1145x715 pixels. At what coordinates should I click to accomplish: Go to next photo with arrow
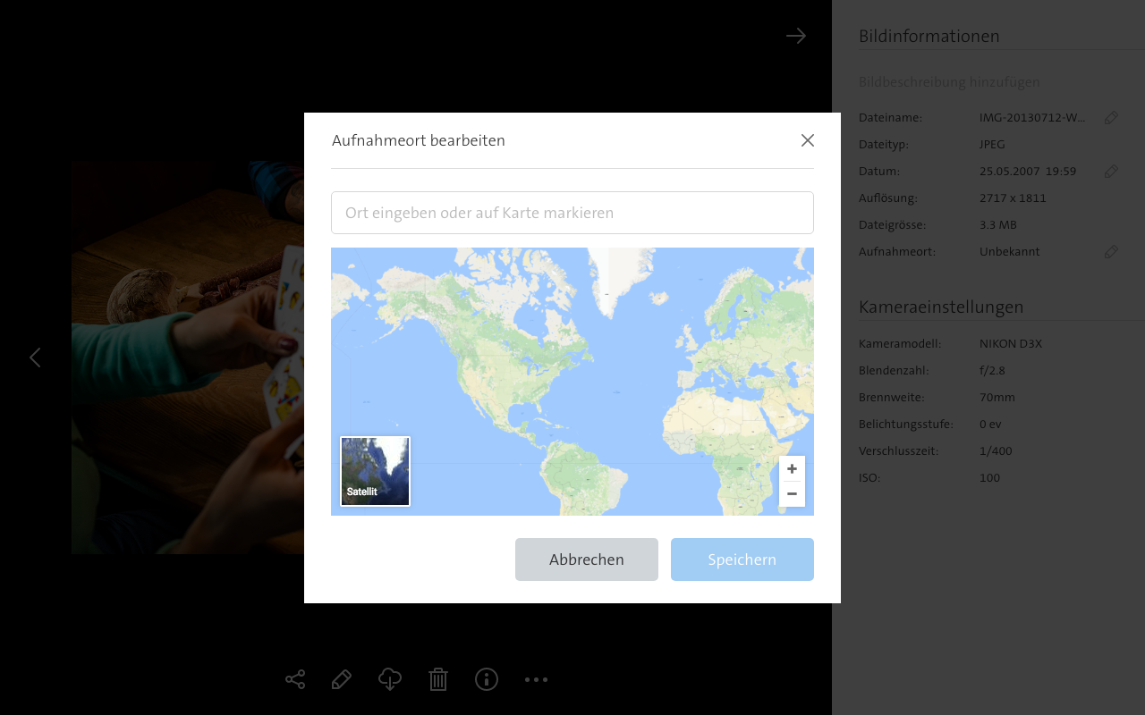(x=796, y=36)
